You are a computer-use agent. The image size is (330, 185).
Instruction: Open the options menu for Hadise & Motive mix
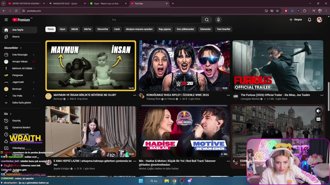pyautogui.click(x=228, y=161)
